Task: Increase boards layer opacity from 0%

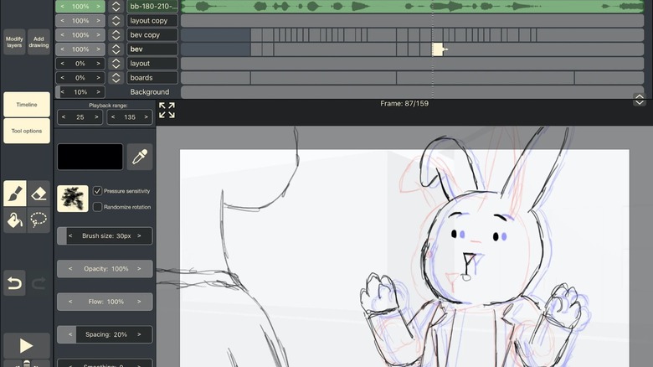Action: (98, 78)
